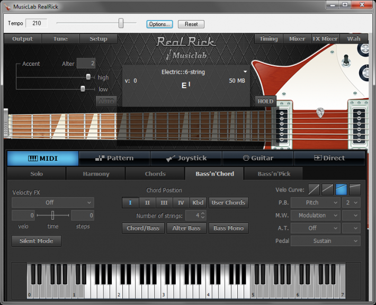
Task: Select chord position I
Action: [x=130, y=203]
